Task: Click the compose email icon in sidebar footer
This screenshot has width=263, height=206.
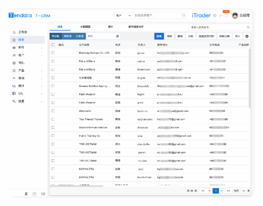Action: [43, 194]
